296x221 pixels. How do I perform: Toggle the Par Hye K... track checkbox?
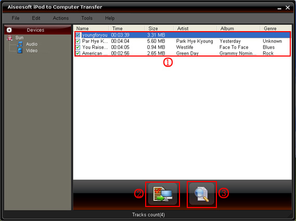point(78,41)
